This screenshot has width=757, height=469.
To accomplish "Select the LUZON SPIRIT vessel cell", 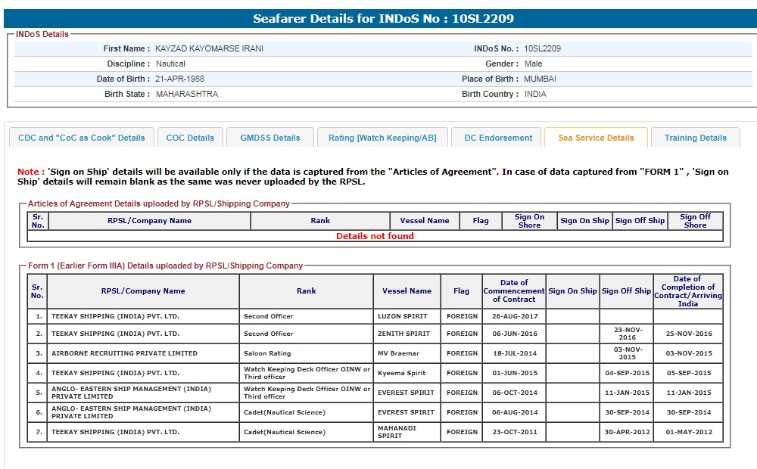I will [402, 316].
